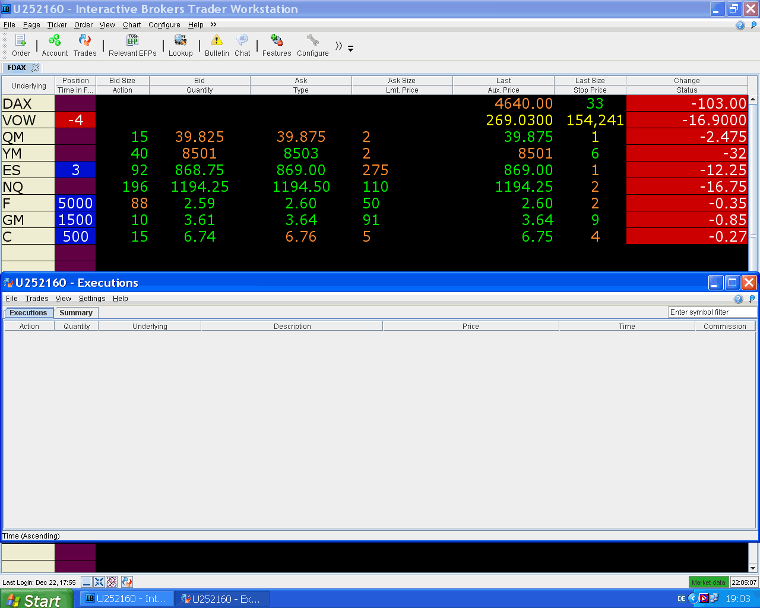The width and height of the screenshot is (760, 608).
Task: Sort executions by Price column header
Action: [471, 326]
